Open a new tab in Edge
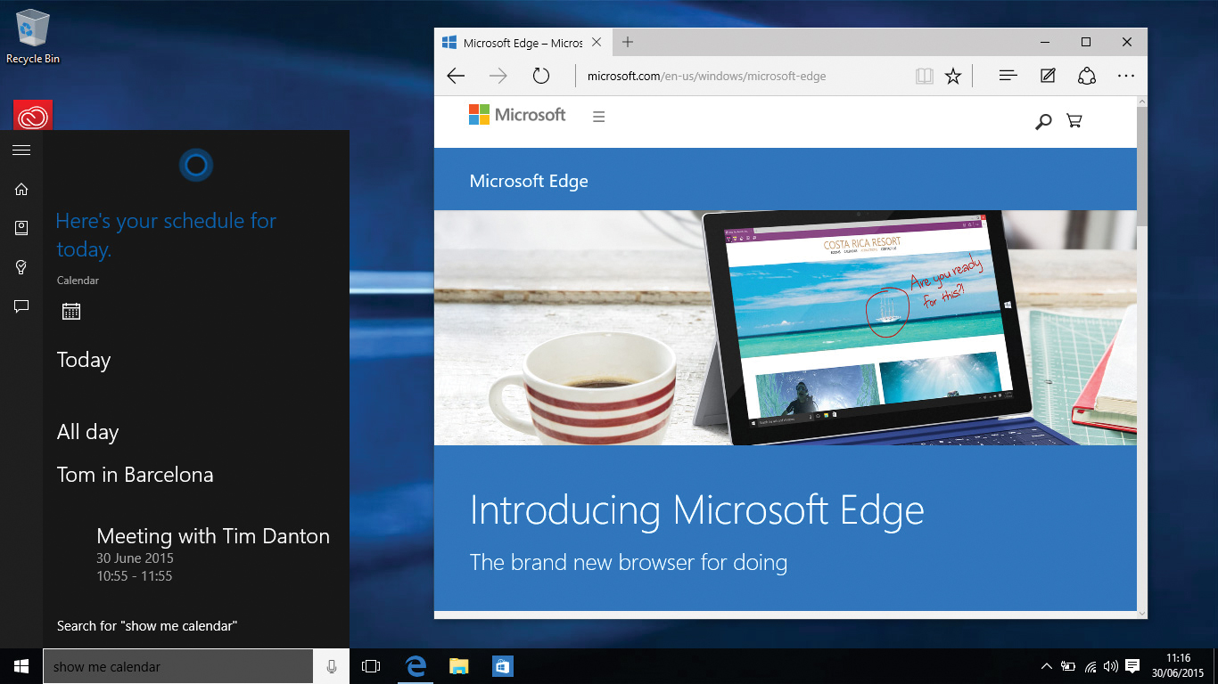Viewport: 1218px width, 684px height. [x=627, y=42]
